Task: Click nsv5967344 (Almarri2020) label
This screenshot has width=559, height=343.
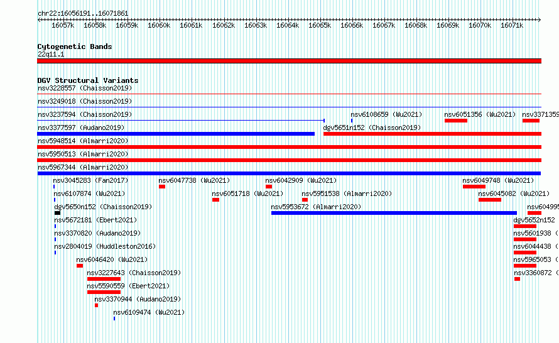Action: click(83, 167)
